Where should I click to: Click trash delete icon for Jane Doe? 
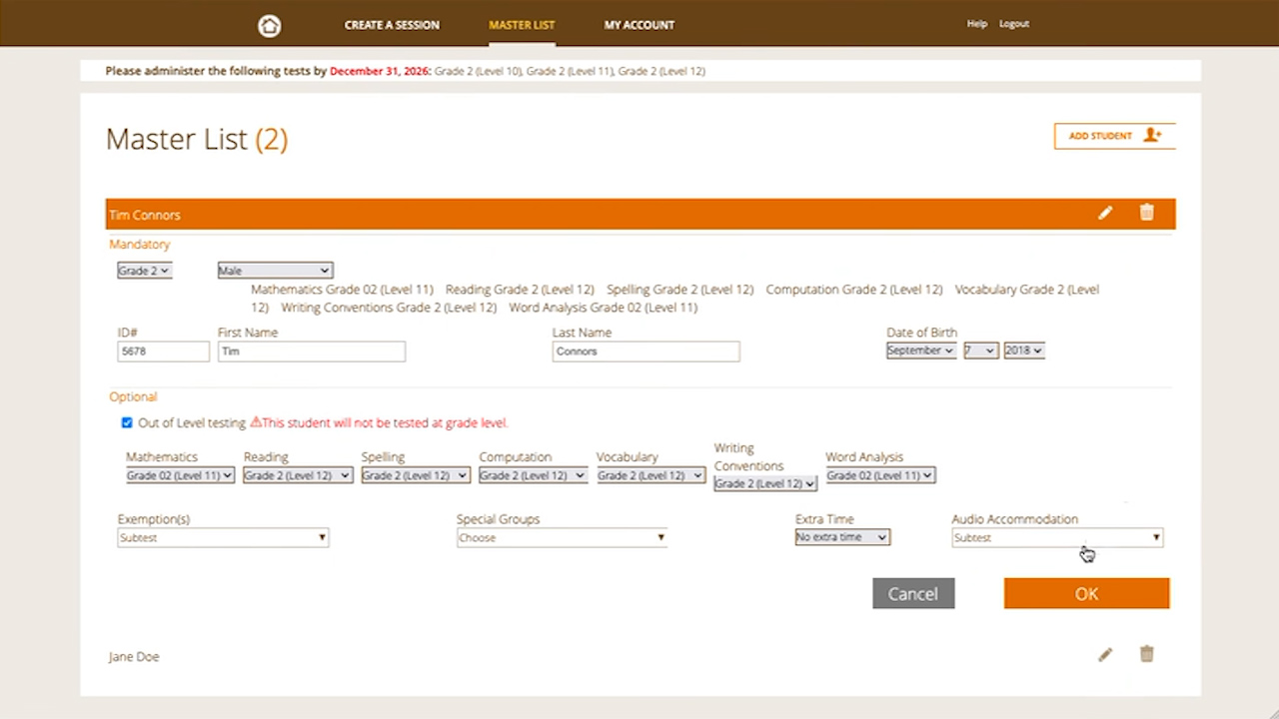point(1146,655)
